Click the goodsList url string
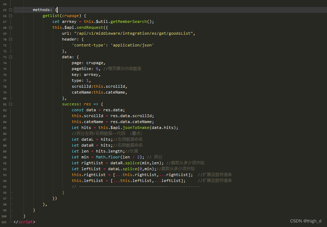 pos(133,33)
